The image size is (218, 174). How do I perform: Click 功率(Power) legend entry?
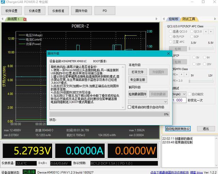pyautogui.click(x=30, y=44)
